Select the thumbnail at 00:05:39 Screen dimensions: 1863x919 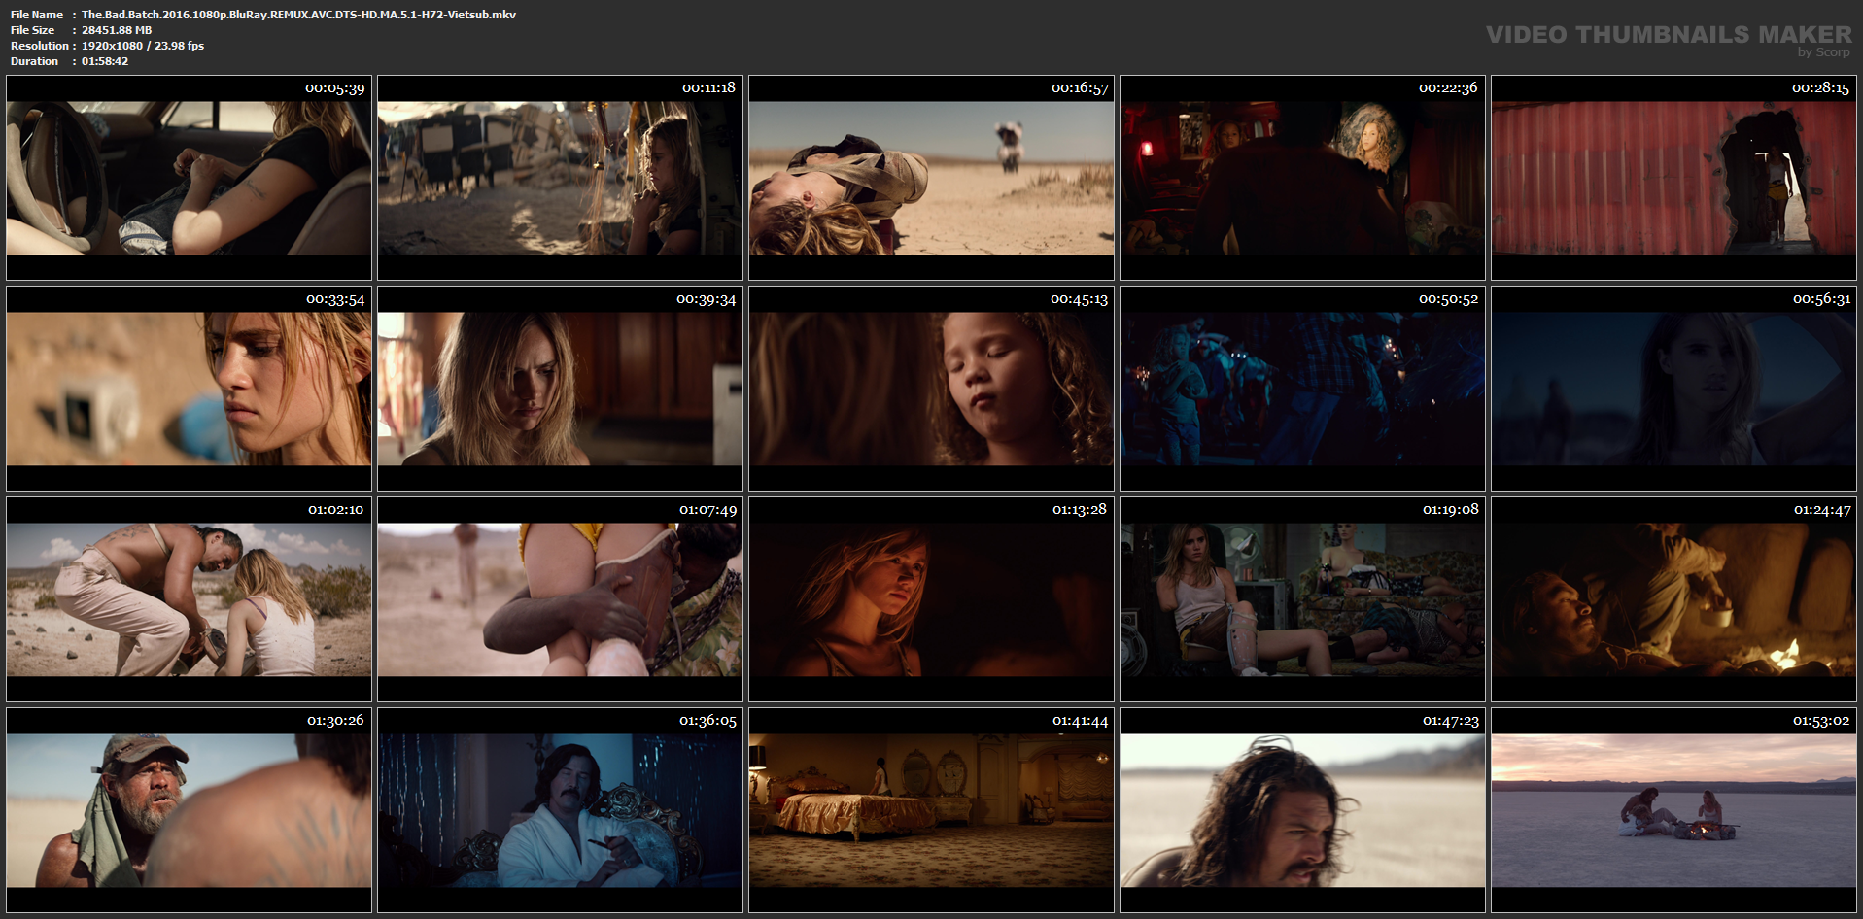(189, 178)
